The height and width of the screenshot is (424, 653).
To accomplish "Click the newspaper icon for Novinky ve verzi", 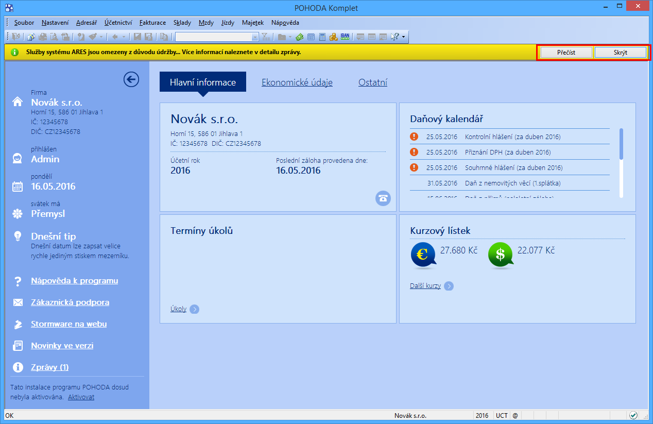I will (x=18, y=346).
